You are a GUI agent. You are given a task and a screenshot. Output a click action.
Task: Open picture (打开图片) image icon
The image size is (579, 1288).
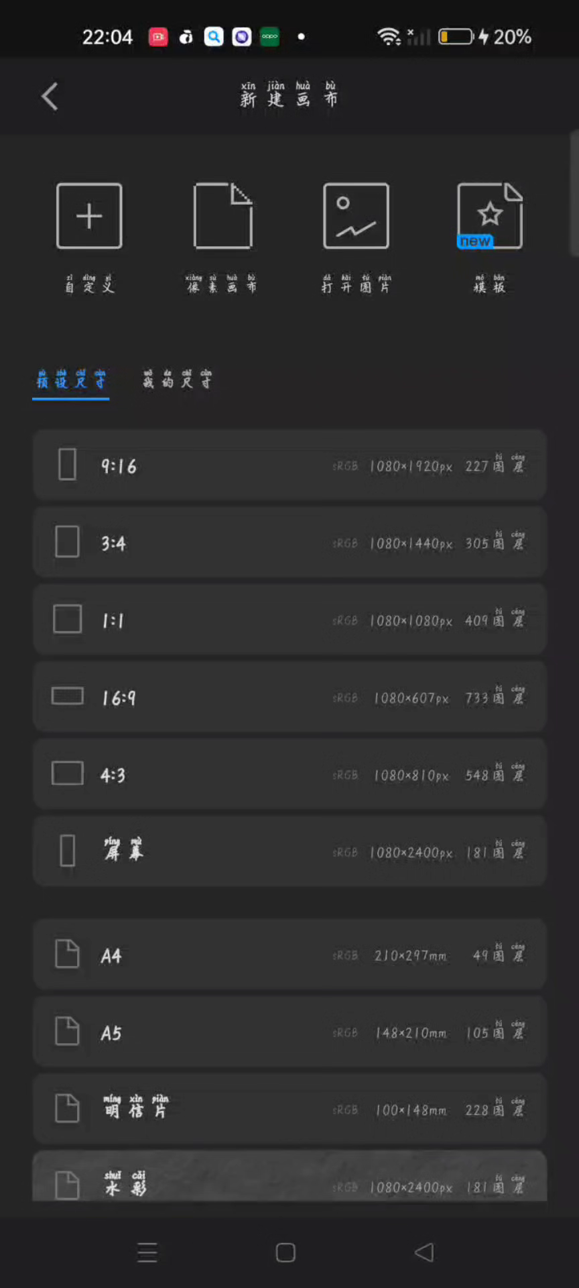click(356, 216)
